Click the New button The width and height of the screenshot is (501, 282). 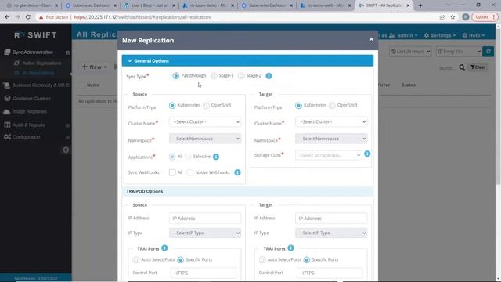(94, 67)
